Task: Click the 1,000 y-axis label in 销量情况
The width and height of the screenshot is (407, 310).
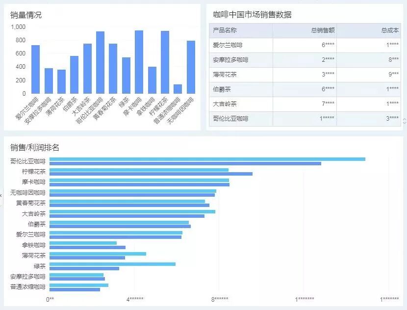Action: pyautogui.click(x=18, y=27)
